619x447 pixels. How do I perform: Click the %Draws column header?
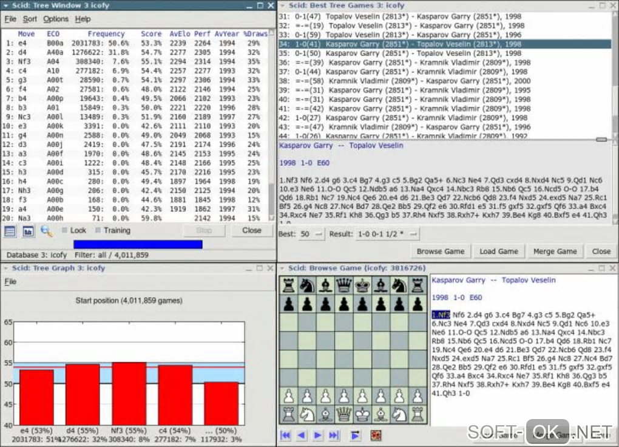pos(255,34)
